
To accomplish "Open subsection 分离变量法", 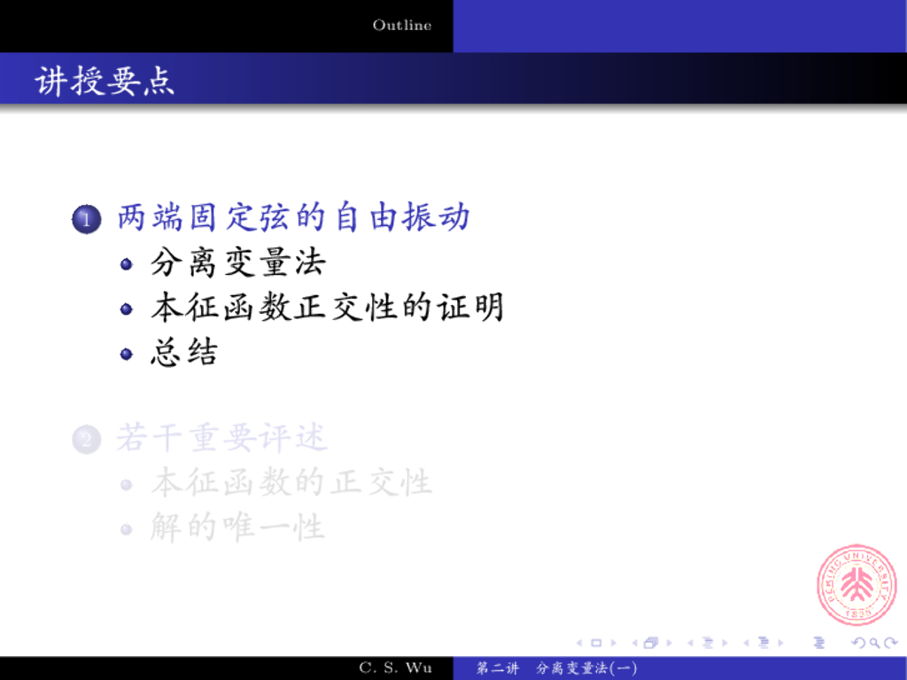I will 238,262.
